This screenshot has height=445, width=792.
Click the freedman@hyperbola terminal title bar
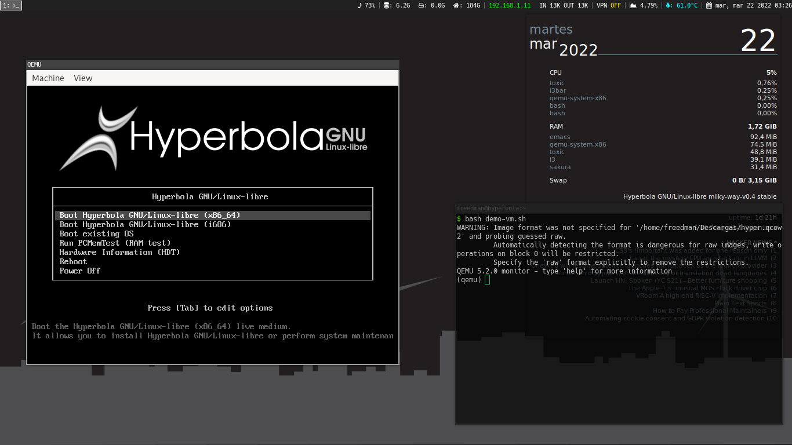point(619,208)
